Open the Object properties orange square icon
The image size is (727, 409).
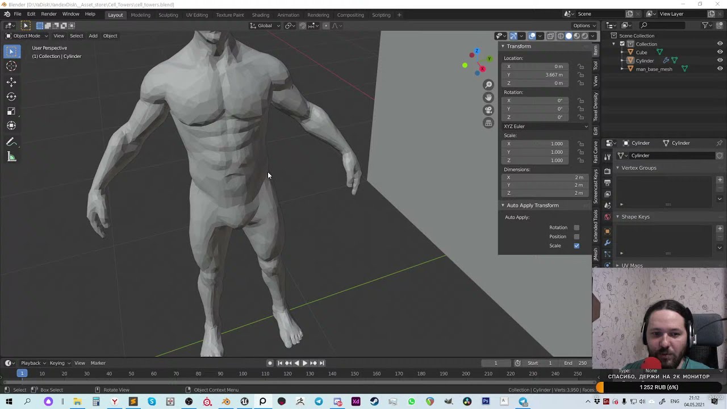[x=608, y=231]
